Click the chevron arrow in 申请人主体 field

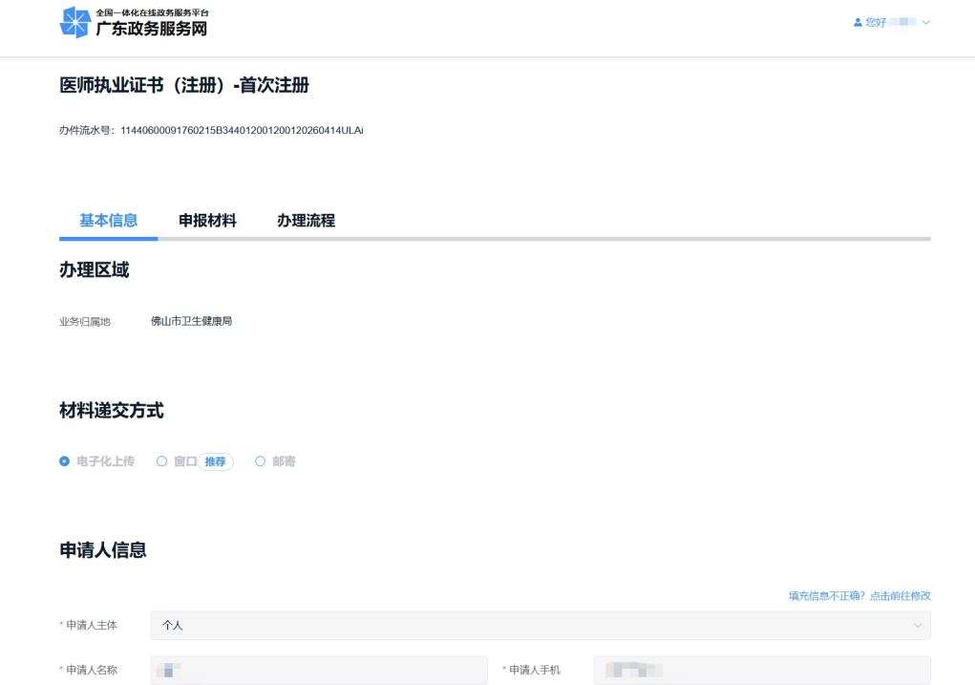click(918, 625)
